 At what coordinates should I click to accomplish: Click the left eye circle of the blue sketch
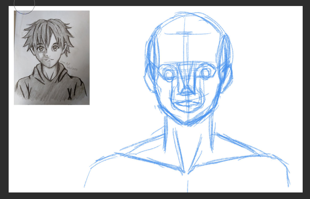point(169,75)
